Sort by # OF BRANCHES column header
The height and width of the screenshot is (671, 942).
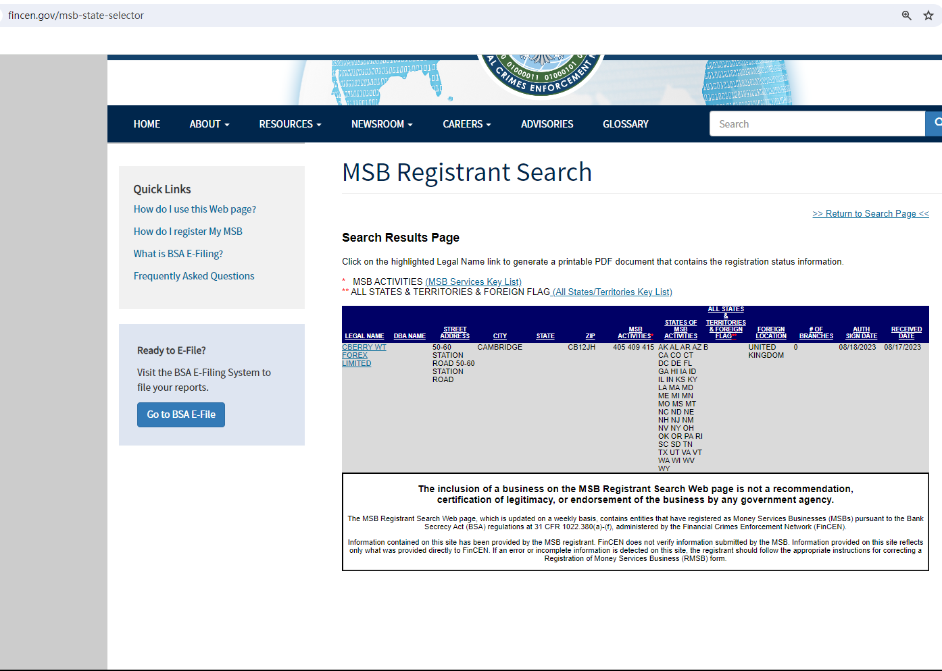(816, 333)
